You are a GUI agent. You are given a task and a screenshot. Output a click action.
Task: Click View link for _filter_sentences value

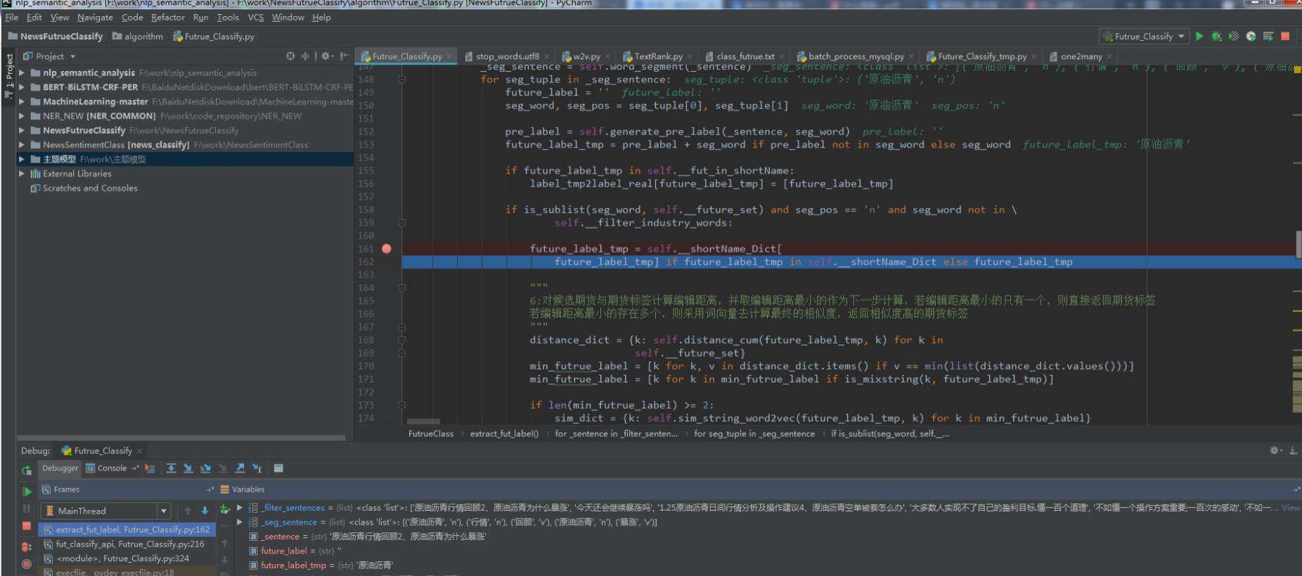click(x=1291, y=507)
